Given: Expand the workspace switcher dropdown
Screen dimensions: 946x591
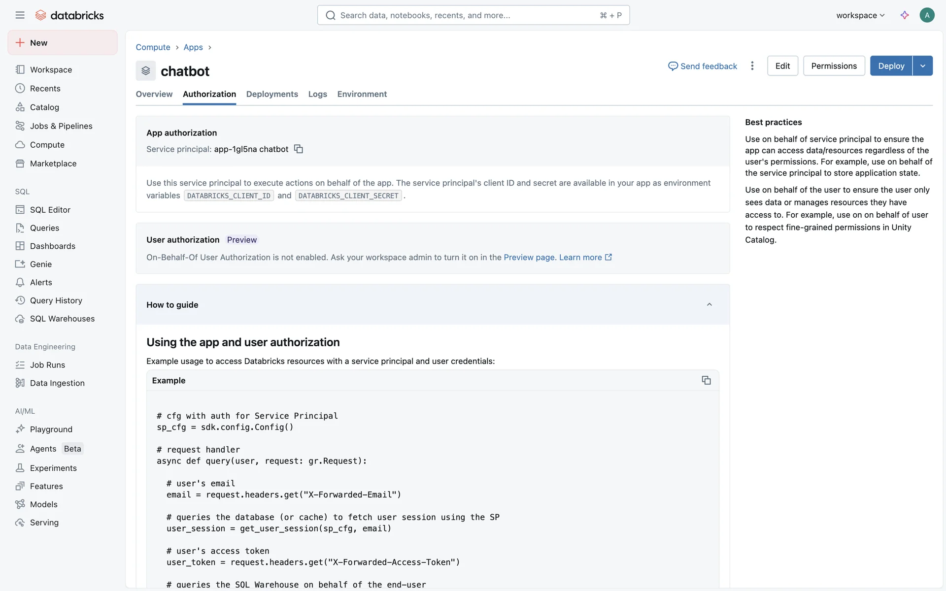Looking at the screenshot, I should (860, 15).
